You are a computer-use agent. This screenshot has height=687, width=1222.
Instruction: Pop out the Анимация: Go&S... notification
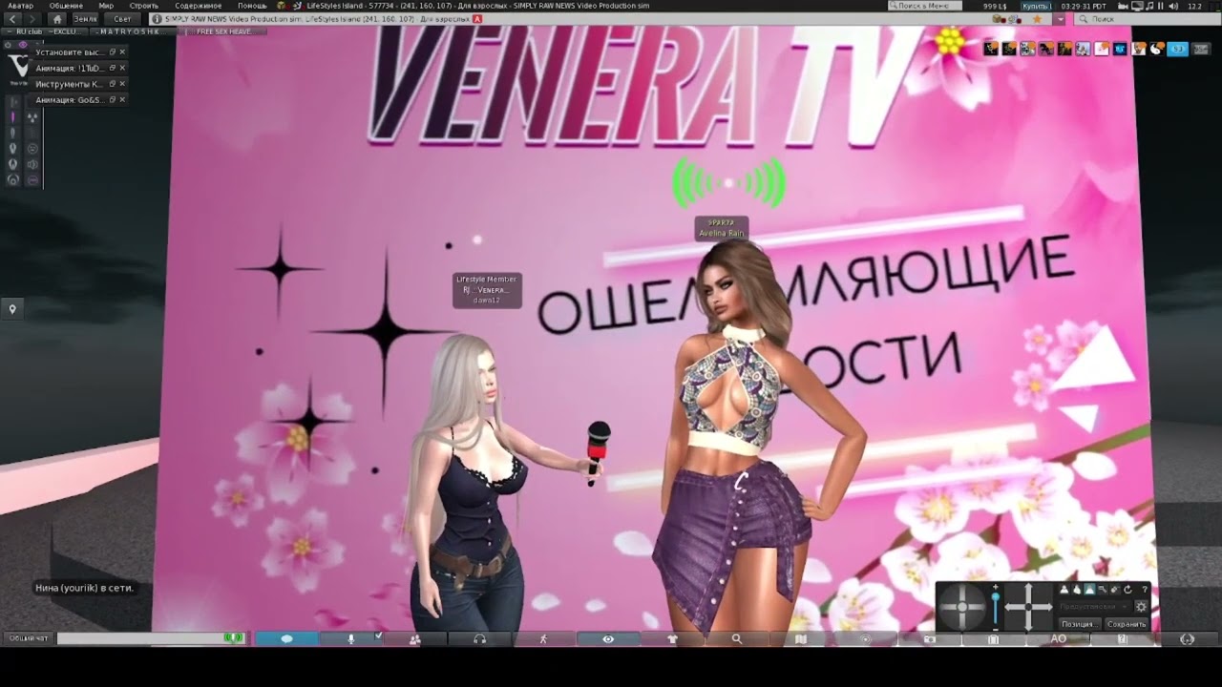(x=113, y=99)
